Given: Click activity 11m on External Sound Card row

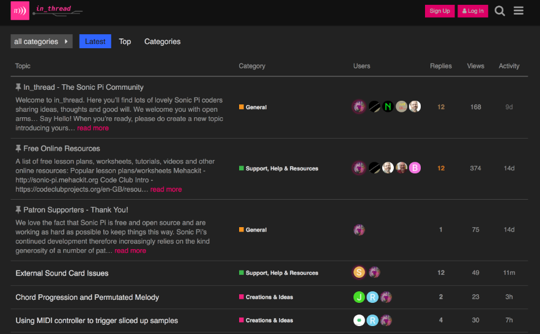Looking at the screenshot, I should pyautogui.click(x=509, y=273).
